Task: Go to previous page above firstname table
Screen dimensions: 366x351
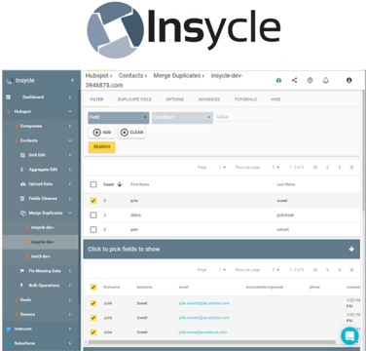Action: tap(327, 270)
